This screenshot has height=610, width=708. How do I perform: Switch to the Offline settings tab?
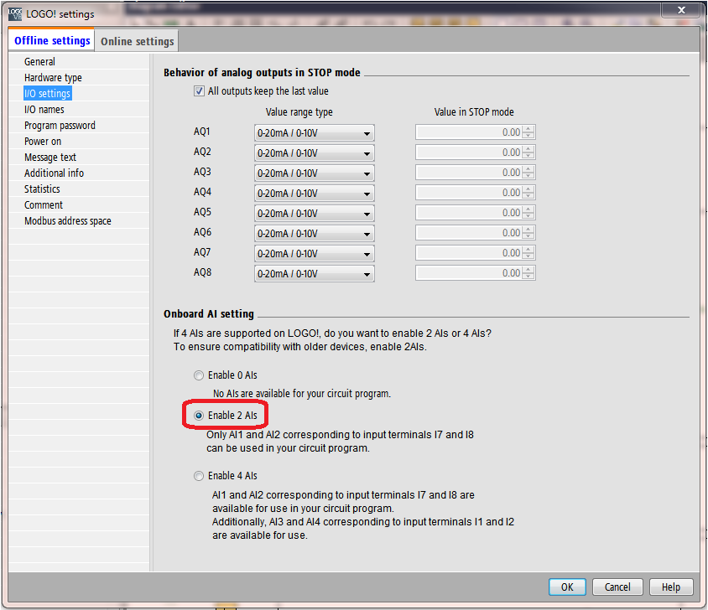[x=53, y=41]
